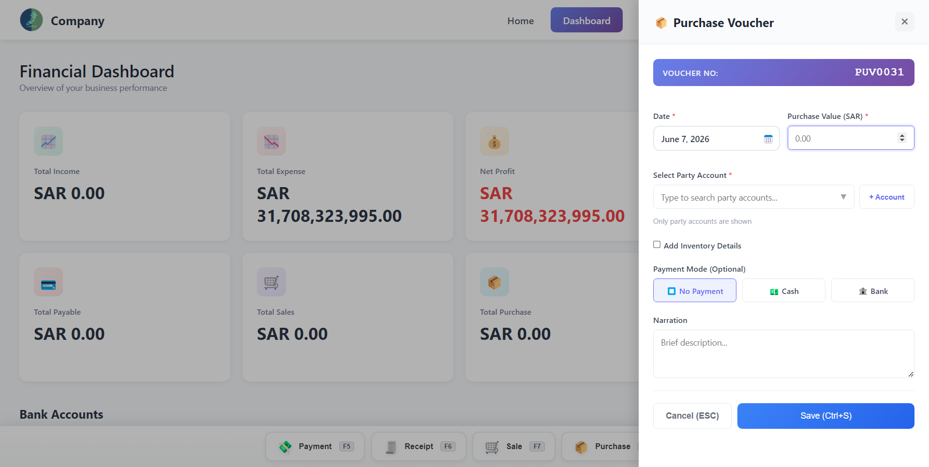
Task: Click the Total Payable card icon
Action: pyautogui.click(x=48, y=282)
